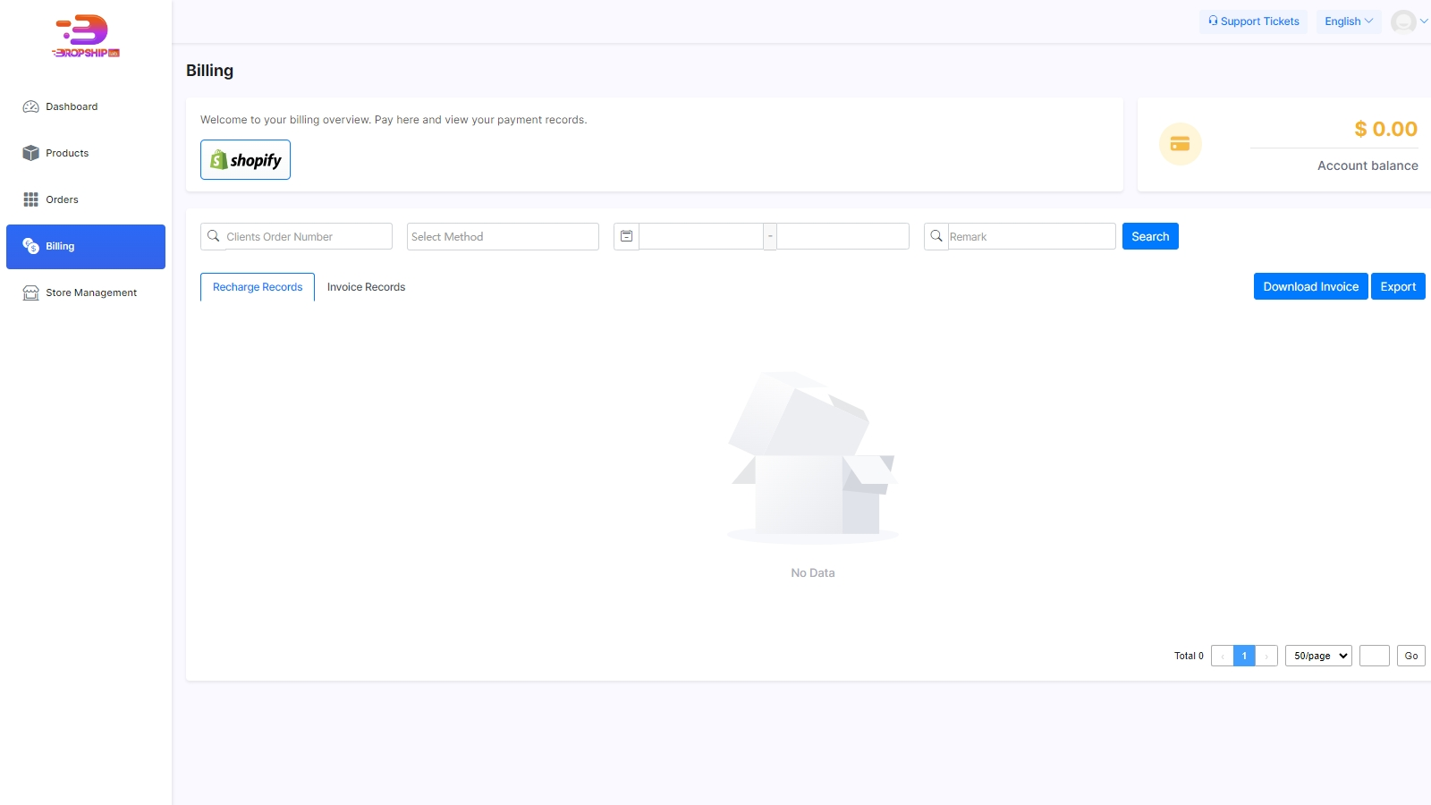Click the account balance card icon
The width and height of the screenshot is (1431, 805).
(1180, 144)
